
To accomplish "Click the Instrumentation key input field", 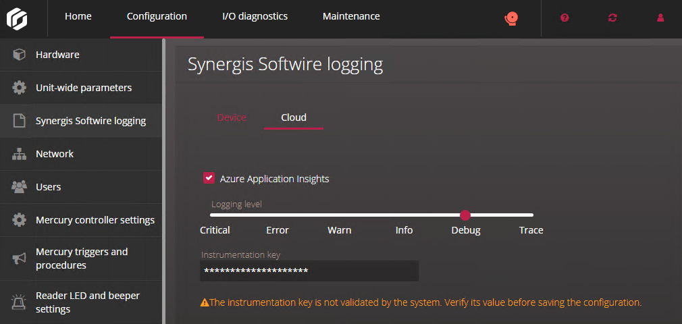I will point(309,271).
